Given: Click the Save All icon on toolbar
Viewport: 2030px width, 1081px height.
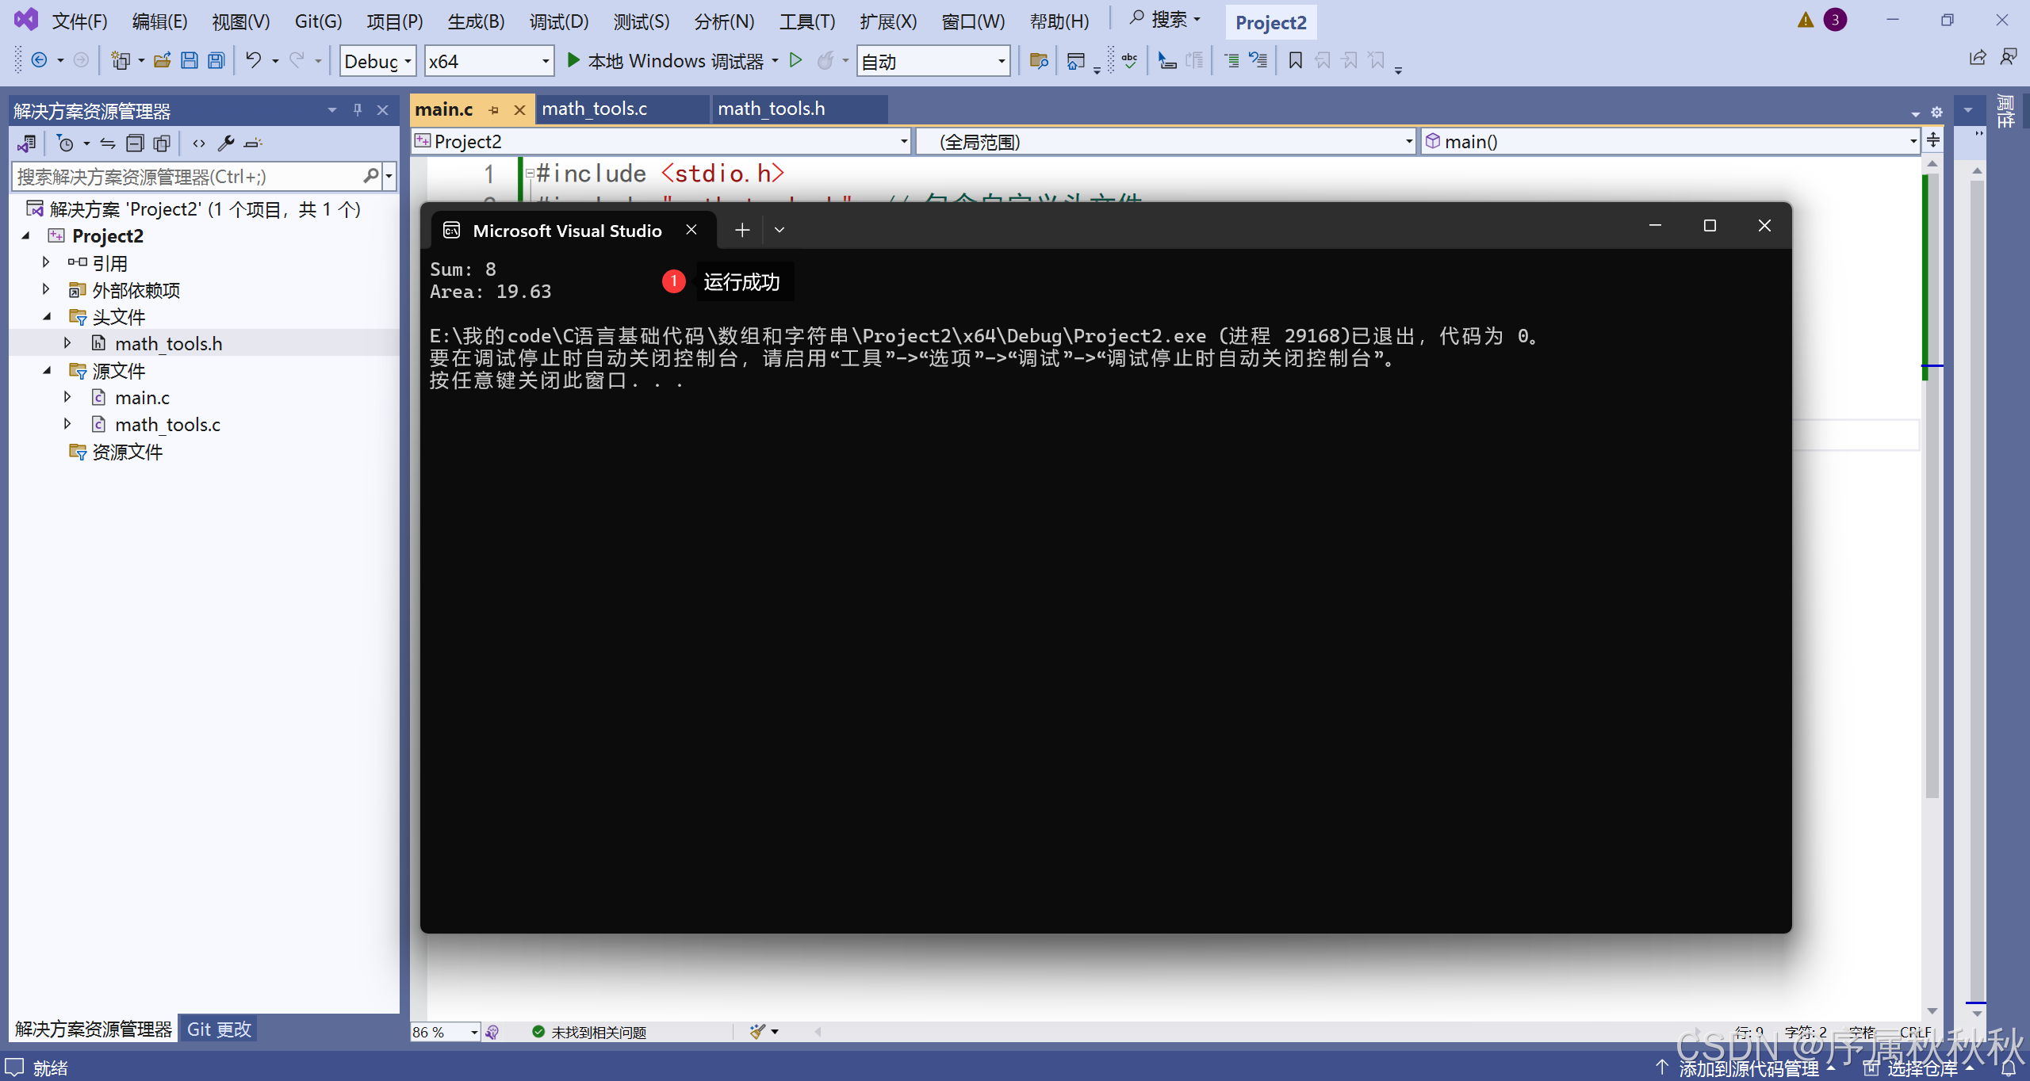Looking at the screenshot, I should [216, 60].
